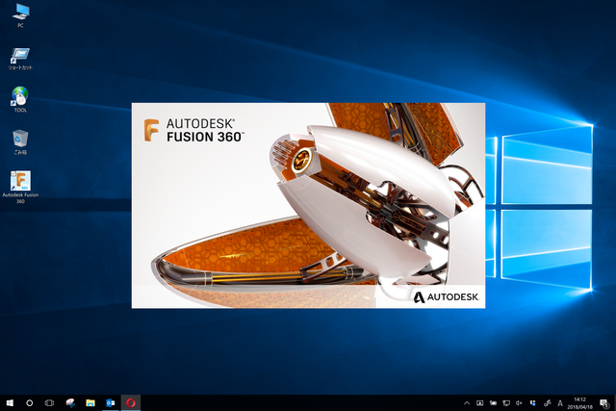The width and height of the screenshot is (616, 411).
Task: Switch to Opera browser in the taskbar
Action: coord(131,402)
